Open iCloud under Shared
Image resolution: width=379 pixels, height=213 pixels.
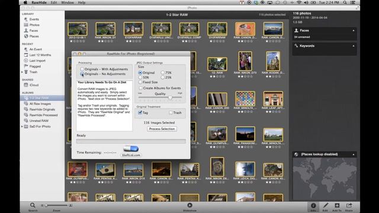(34, 85)
